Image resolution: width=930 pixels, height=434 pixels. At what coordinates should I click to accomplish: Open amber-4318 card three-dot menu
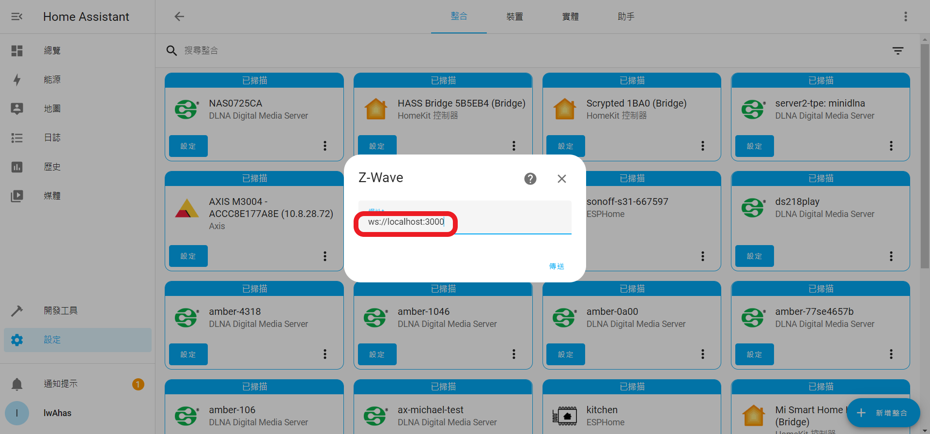325,354
